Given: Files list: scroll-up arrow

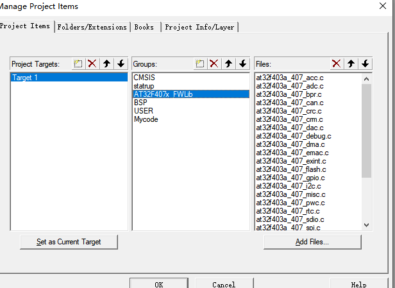Looking at the screenshot, I should pos(367,79).
